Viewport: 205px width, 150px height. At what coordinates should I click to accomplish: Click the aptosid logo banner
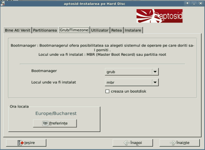pyautogui.click(x=160, y=16)
